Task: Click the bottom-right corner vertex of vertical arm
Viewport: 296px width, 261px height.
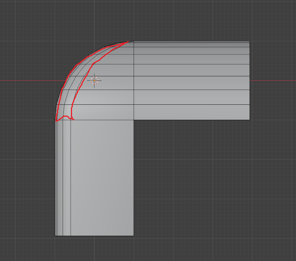Action: tap(134, 236)
